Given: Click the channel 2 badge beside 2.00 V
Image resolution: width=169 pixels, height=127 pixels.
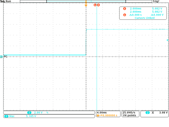Looking at the screenshot, I should [x=29, y=113].
